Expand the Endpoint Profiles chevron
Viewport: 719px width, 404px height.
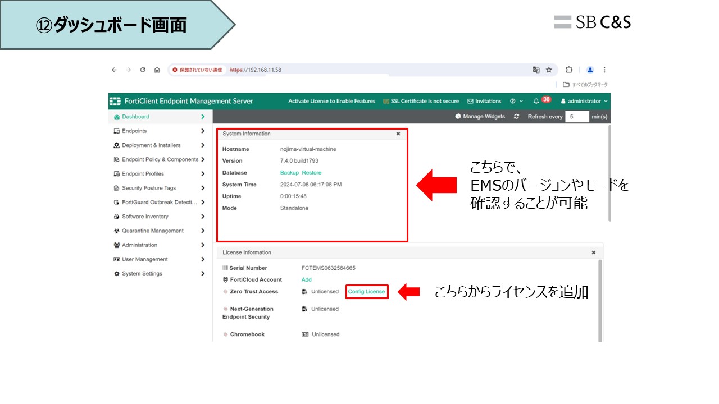coord(203,174)
